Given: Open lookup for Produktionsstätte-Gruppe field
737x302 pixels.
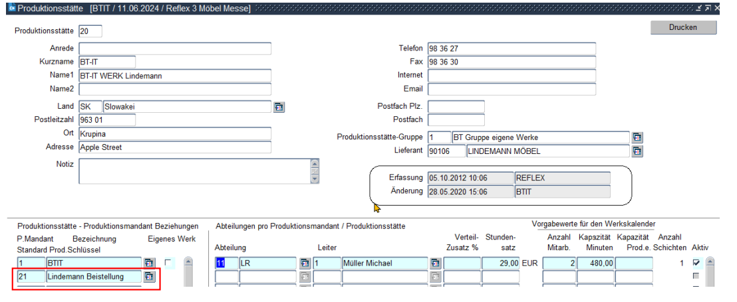Looking at the screenshot, I should tap(637, 137).
